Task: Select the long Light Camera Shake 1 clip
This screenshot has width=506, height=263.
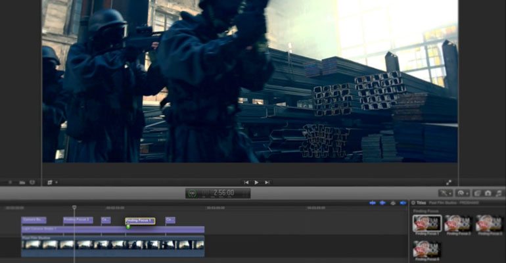Action: 112,229
